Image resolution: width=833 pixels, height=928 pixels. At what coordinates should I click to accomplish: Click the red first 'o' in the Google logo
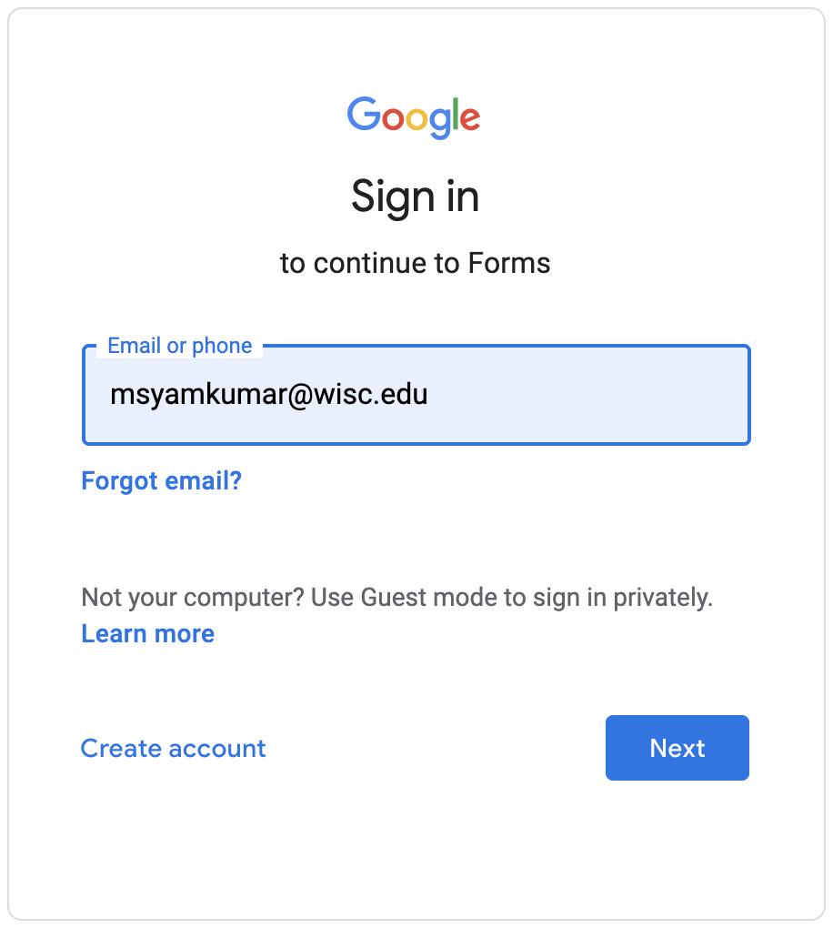[392, 119]
